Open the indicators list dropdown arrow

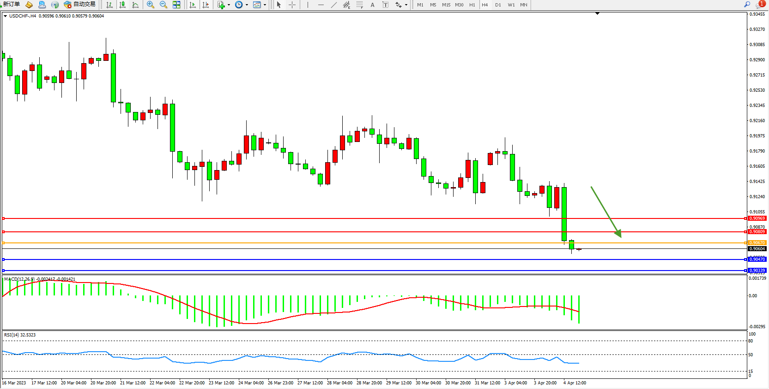229,5
